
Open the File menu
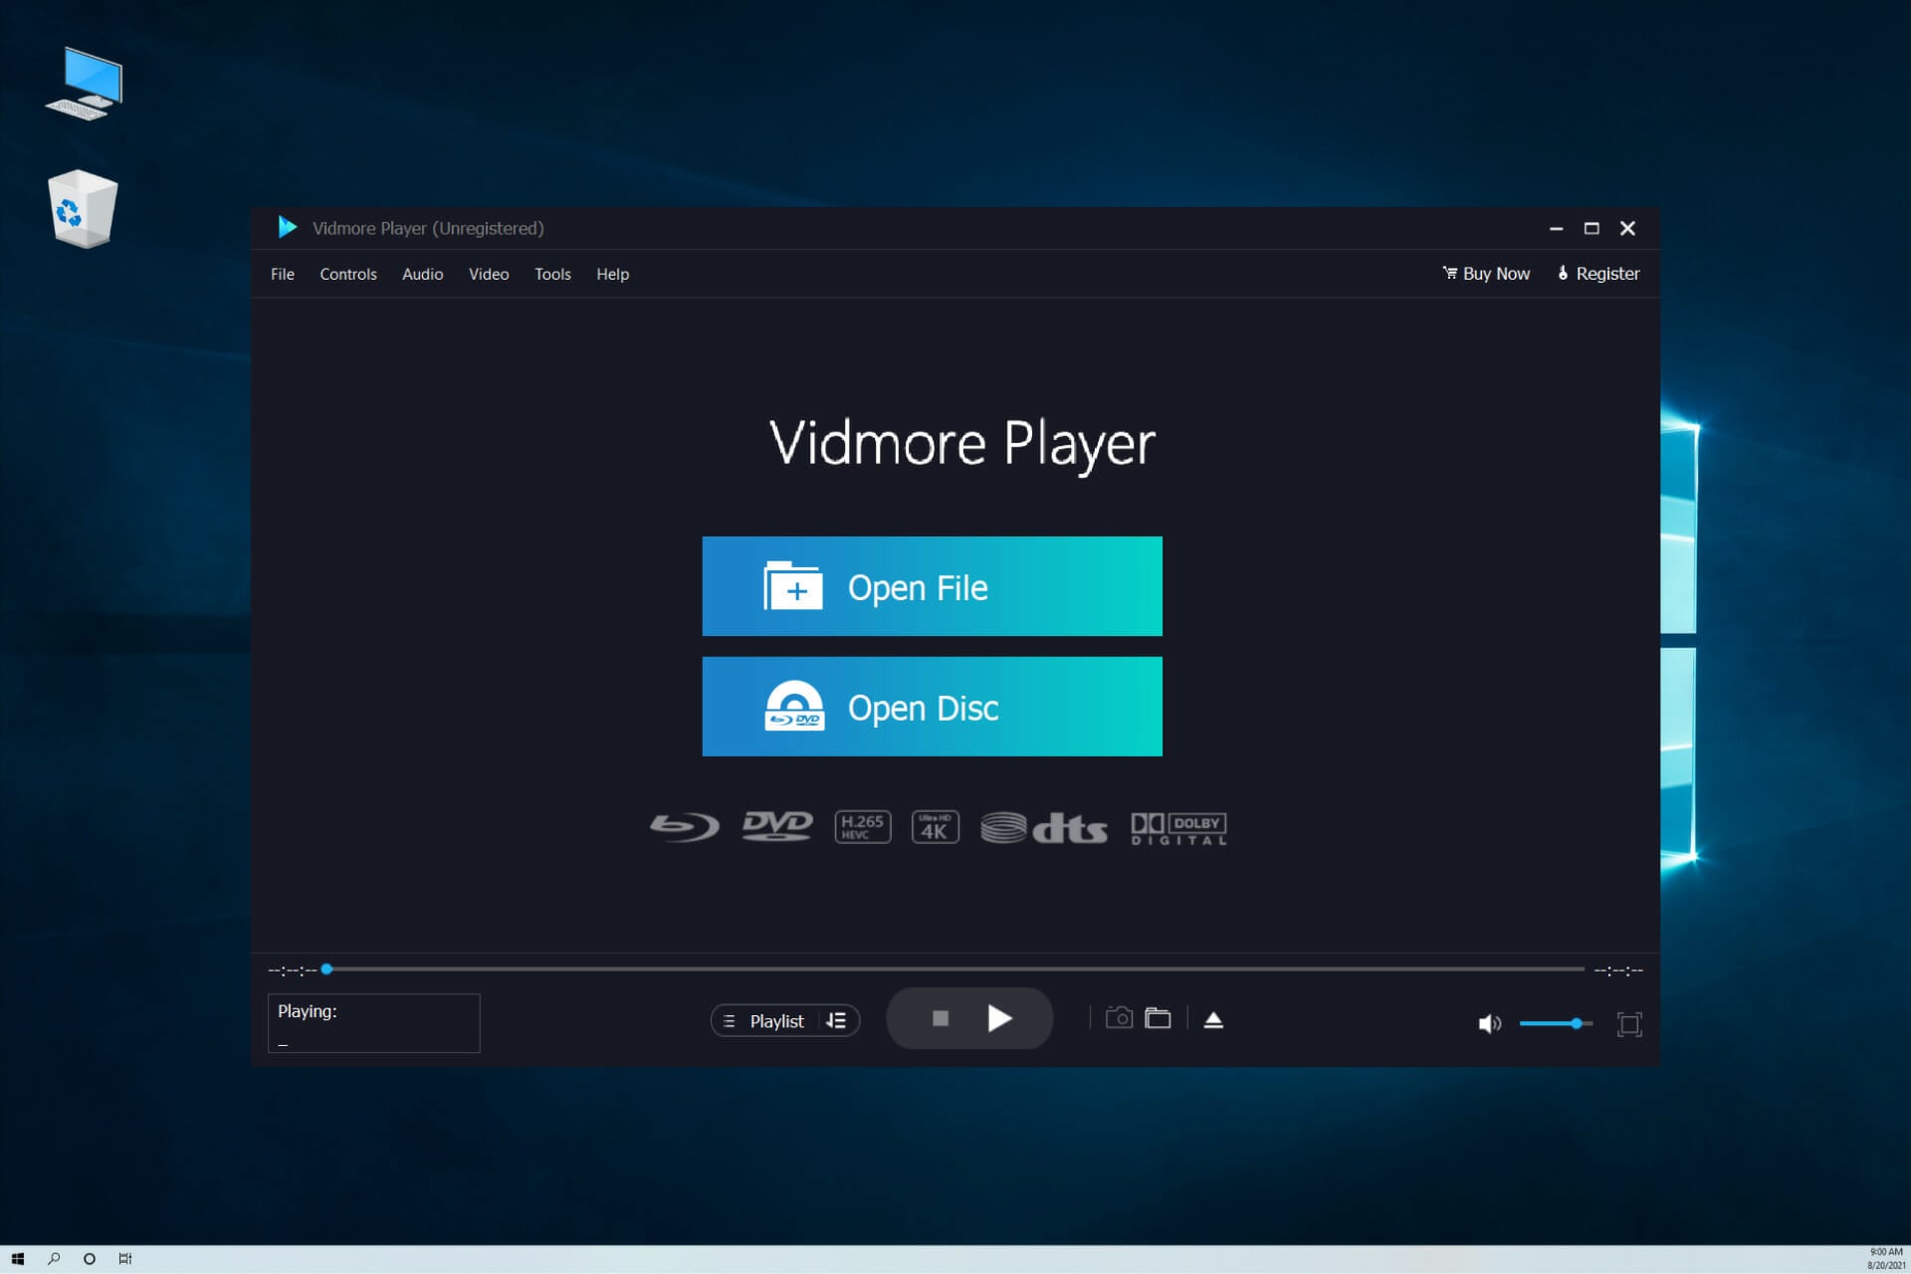point(283,274)
